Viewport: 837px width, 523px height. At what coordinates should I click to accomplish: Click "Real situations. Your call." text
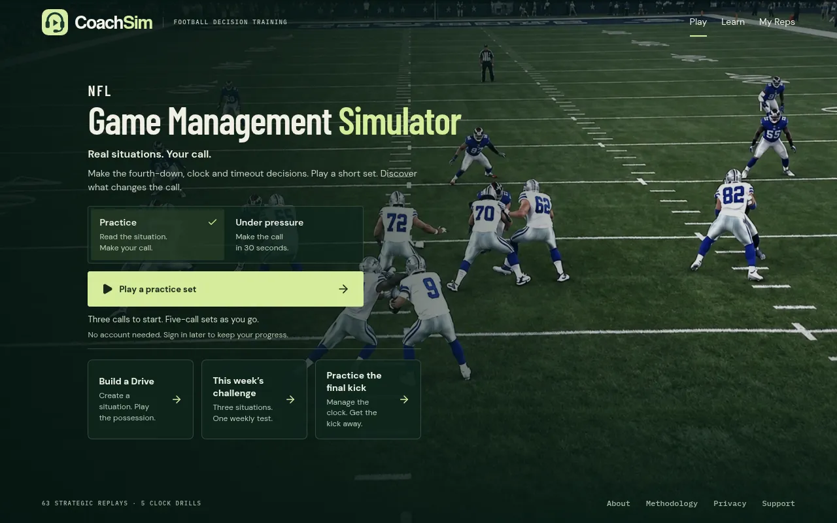point(150,154)
